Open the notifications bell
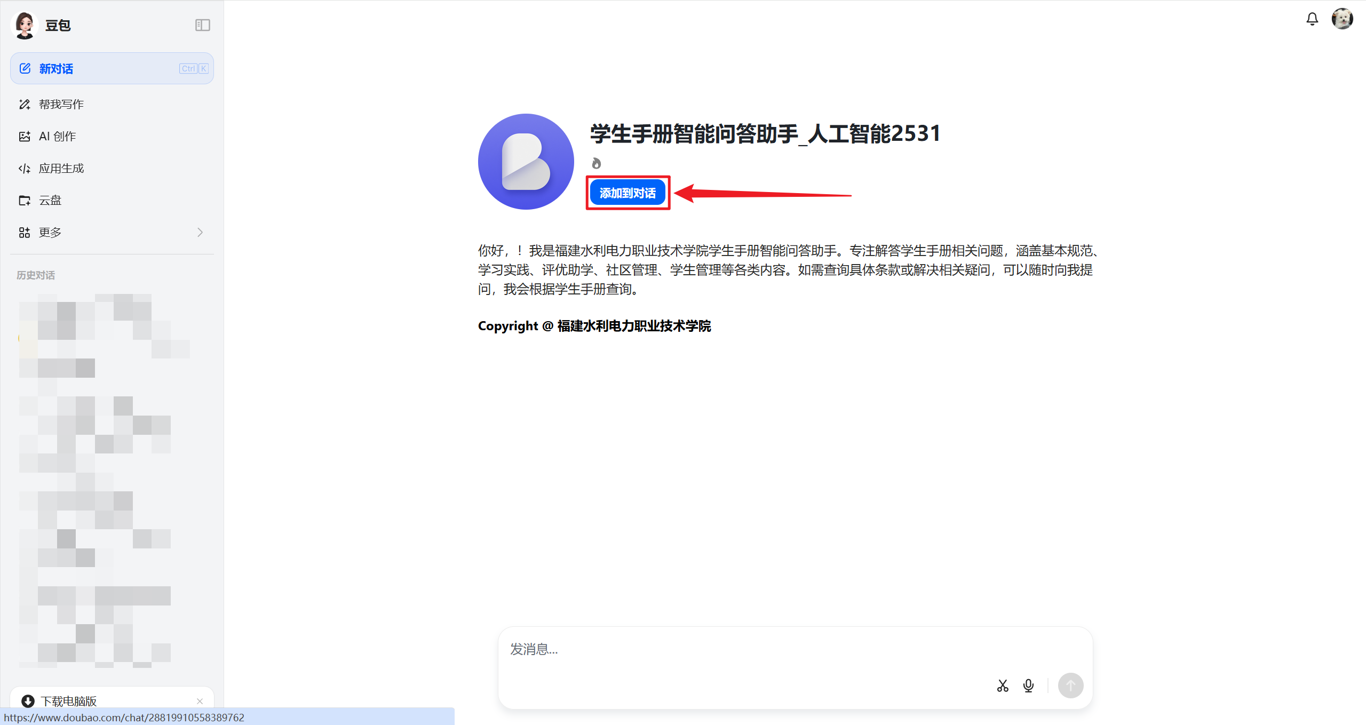 1312,19
